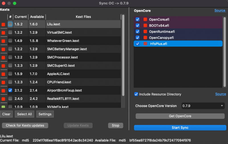Screen dimensions: 228x144
Task: Toggle Include Resource Directory checkbox
Action: (136, 94)
